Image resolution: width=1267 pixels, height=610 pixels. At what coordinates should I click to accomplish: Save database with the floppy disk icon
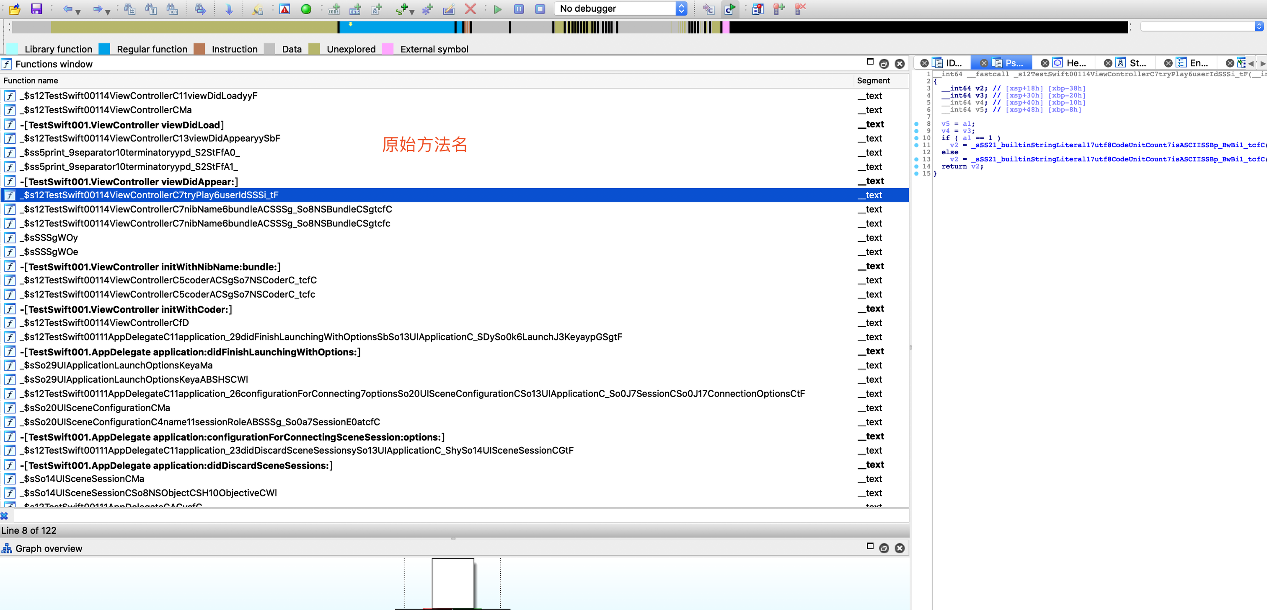click(x=36, y=9)
